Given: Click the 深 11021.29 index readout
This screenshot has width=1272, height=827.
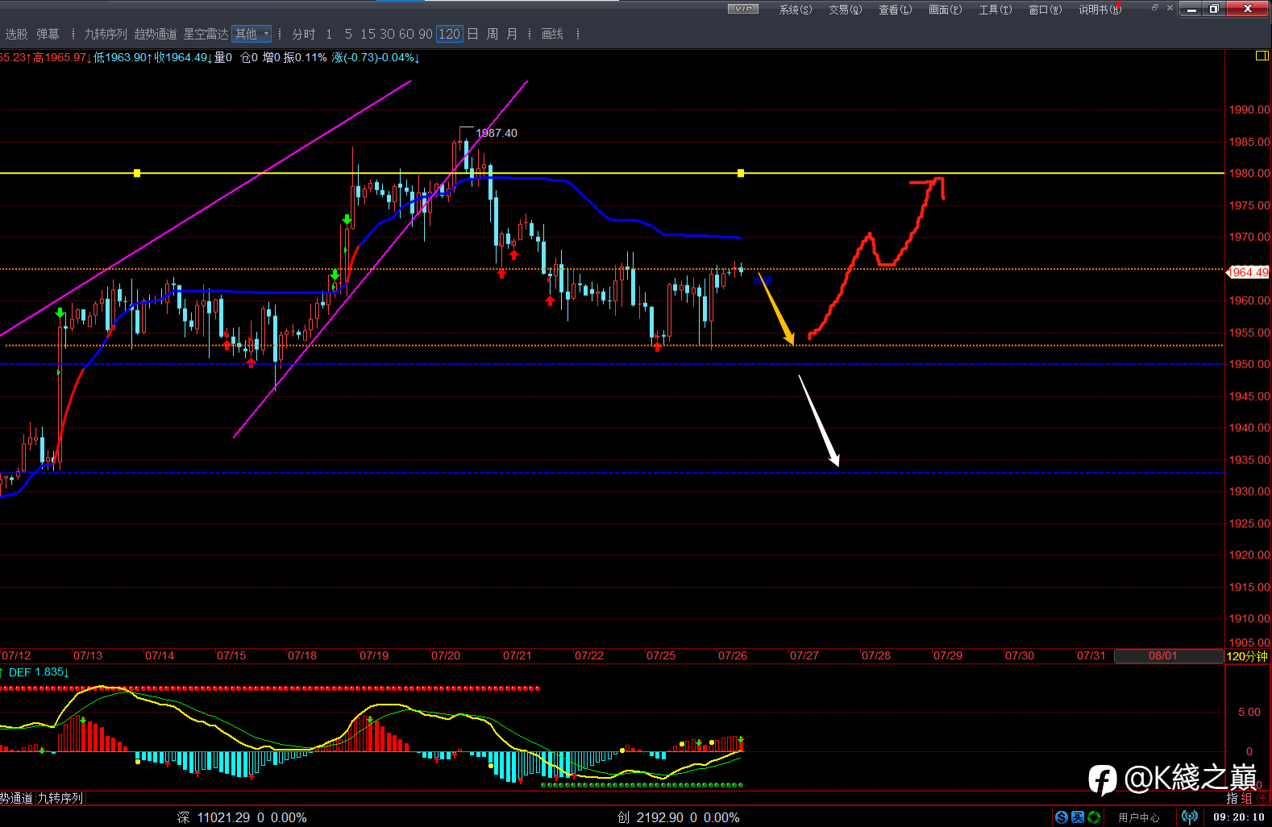Looking at the screenshot, I should pos(242,817).
